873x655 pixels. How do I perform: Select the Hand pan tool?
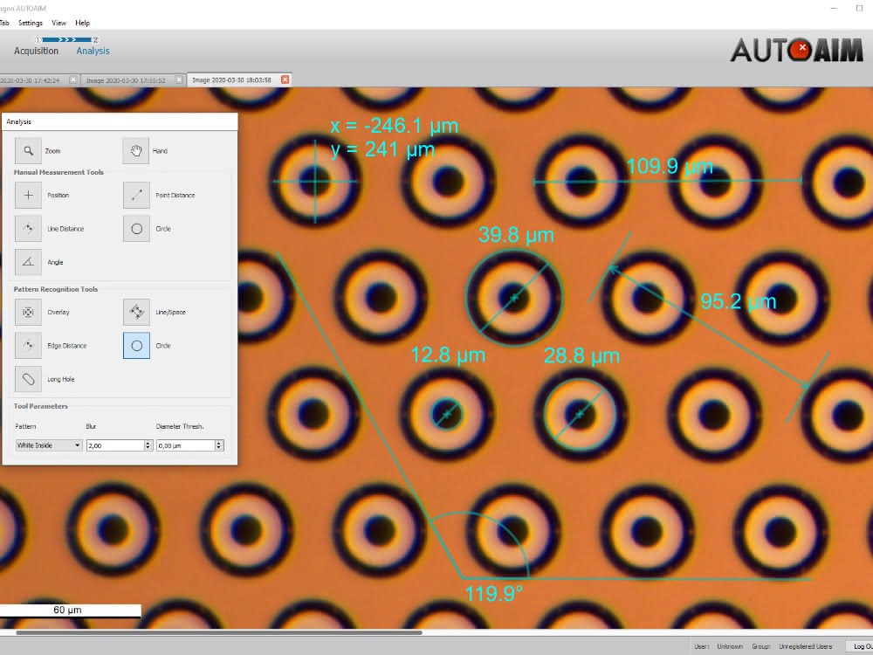pyautogui.click(x=136, y=151)
